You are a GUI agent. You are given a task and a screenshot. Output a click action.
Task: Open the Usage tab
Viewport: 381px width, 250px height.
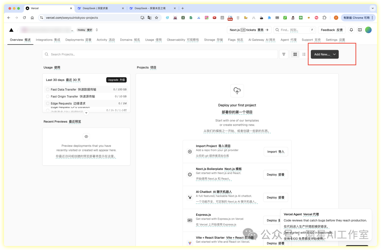(x=153, y=40)
